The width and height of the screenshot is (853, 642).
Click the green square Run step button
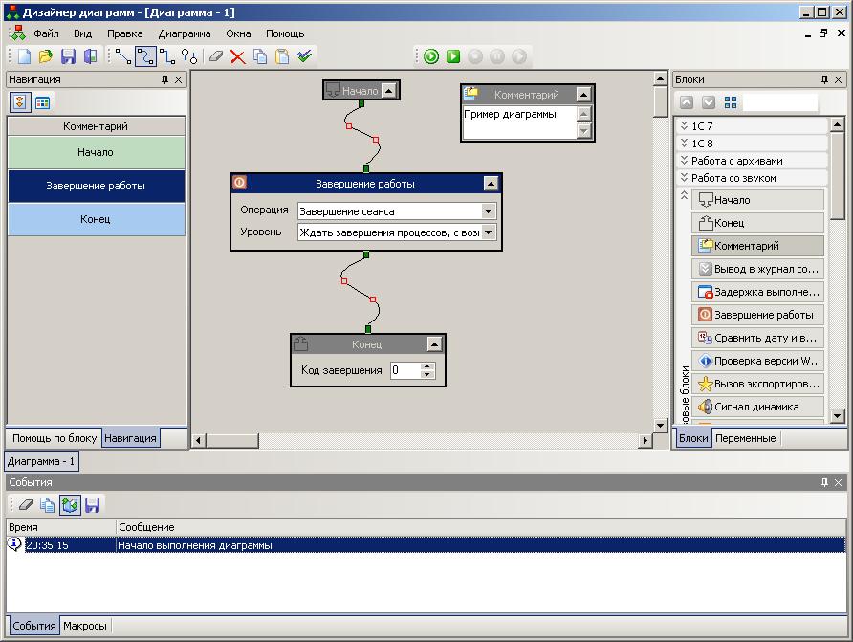click(453, 56)
